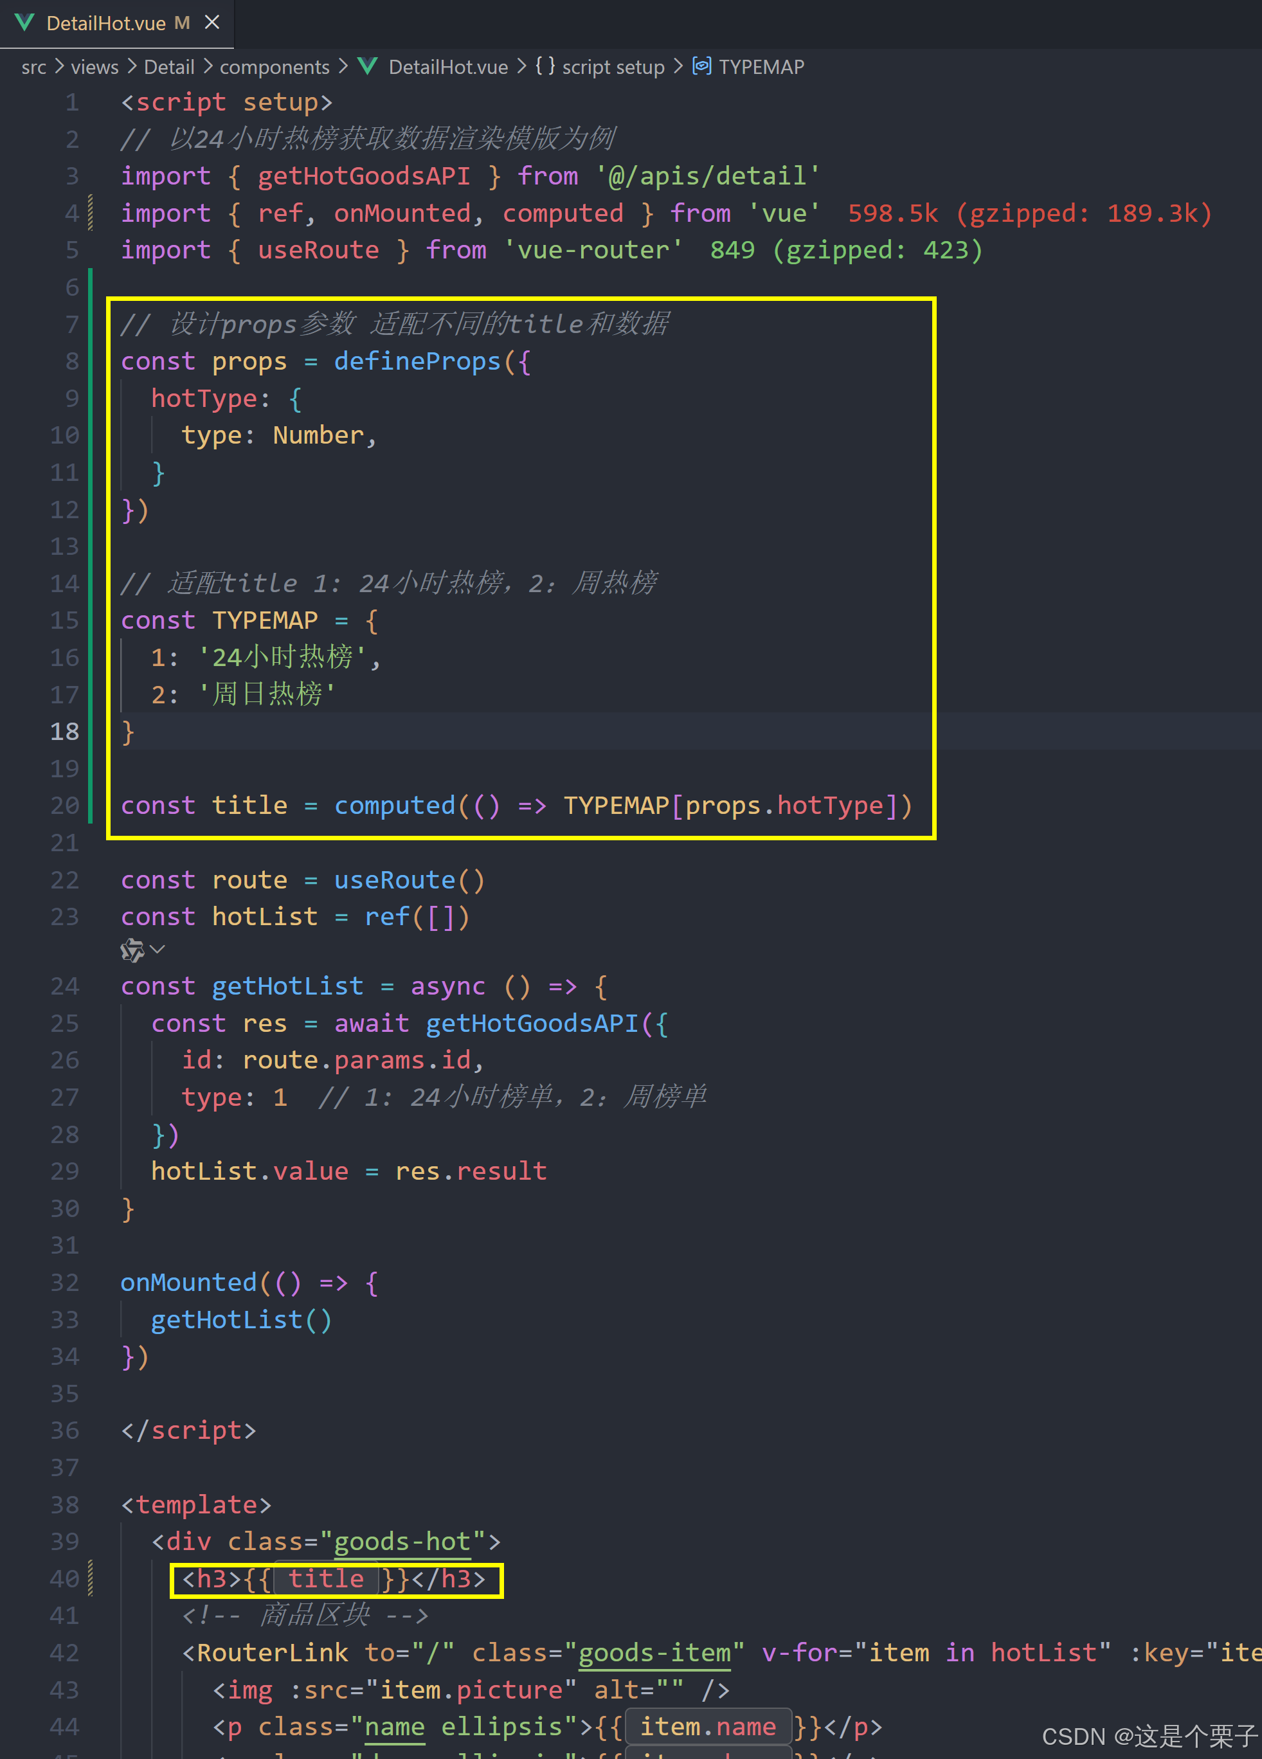Close the DetailHot.vue editor tab
The height and width of the screenshot is (1759, 1262).
tap(212, 23)
